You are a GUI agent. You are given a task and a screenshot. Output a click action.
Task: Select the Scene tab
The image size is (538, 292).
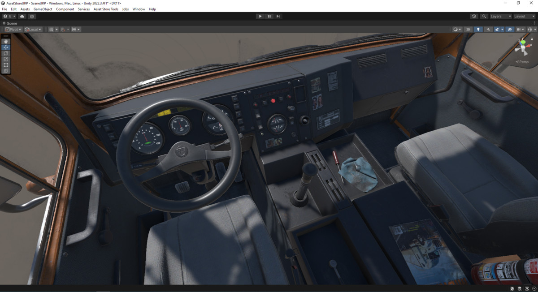[10, 23]
